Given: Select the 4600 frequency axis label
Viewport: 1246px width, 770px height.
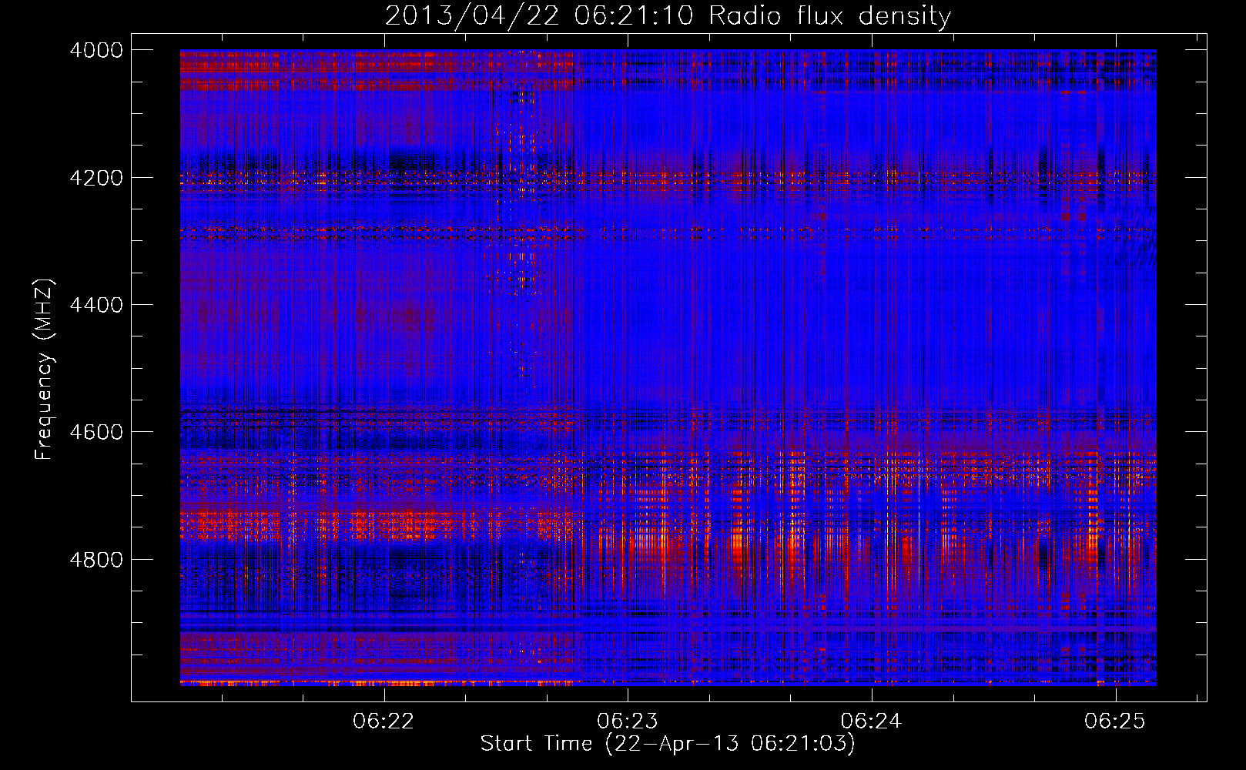Looking at the screenshot, I should point(96,432).
